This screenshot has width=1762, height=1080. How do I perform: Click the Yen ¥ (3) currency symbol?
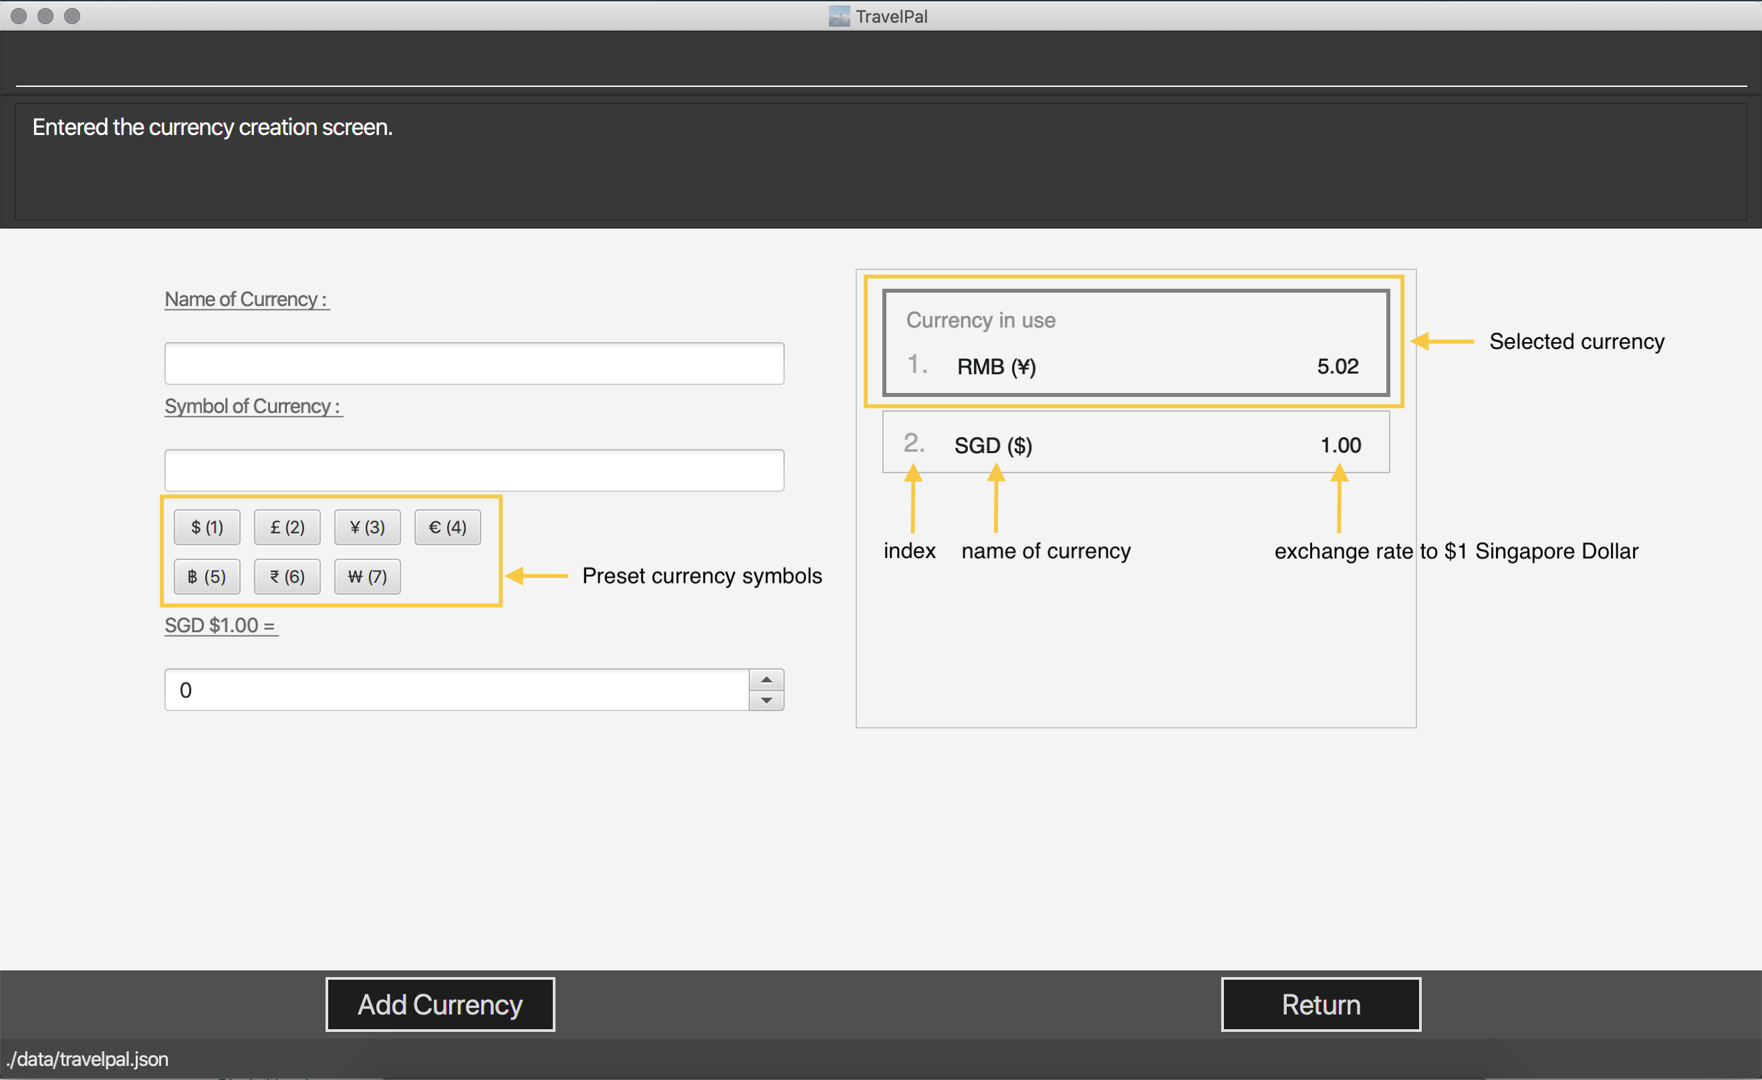click(x=366, y=526)
